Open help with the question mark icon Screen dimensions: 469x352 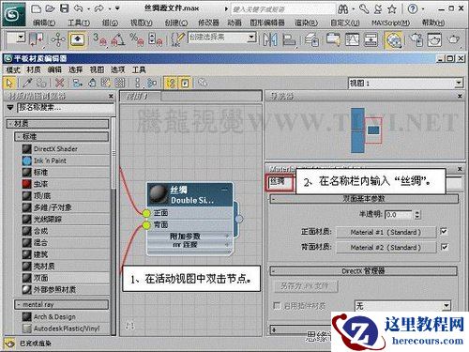(413, 8)
